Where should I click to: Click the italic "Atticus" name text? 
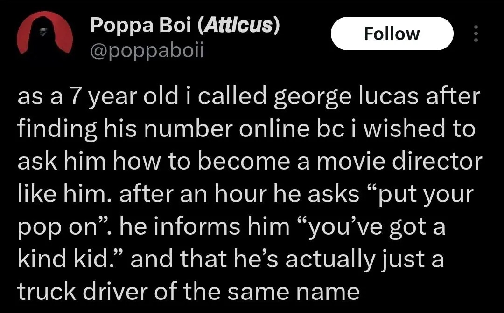click(238, 26)
